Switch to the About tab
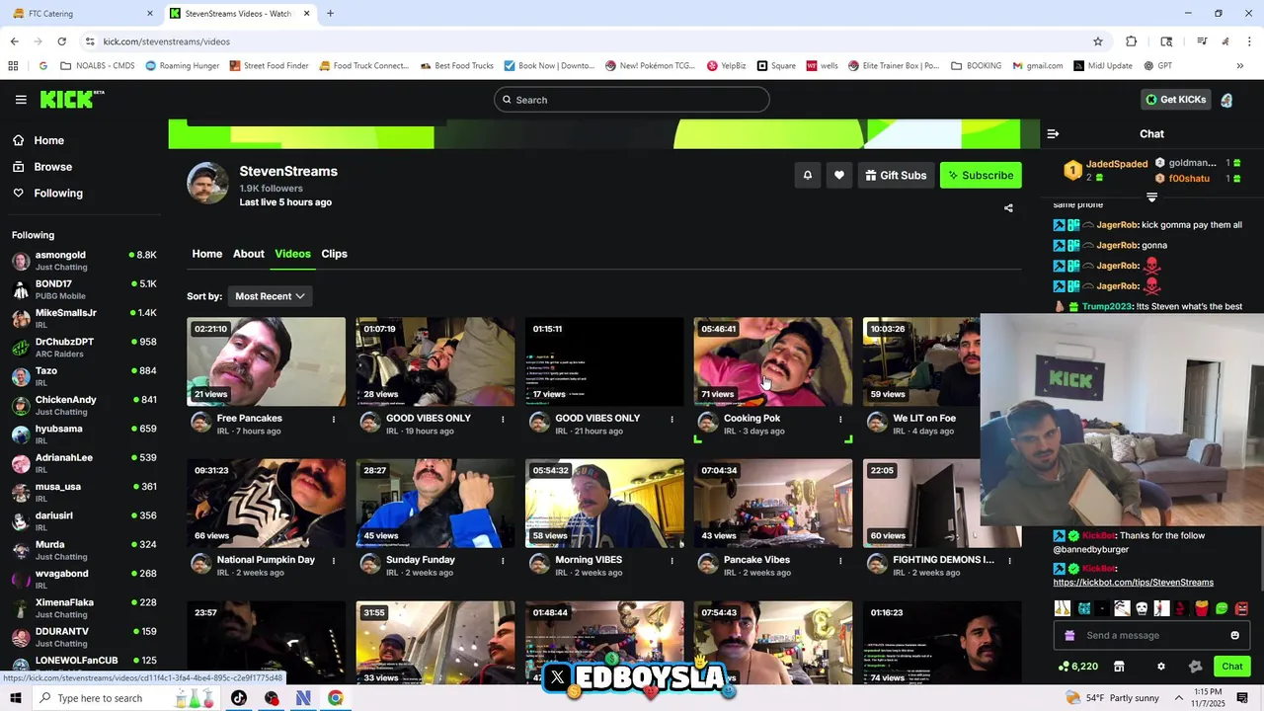The image size is (1264, 711). (249, 254)
